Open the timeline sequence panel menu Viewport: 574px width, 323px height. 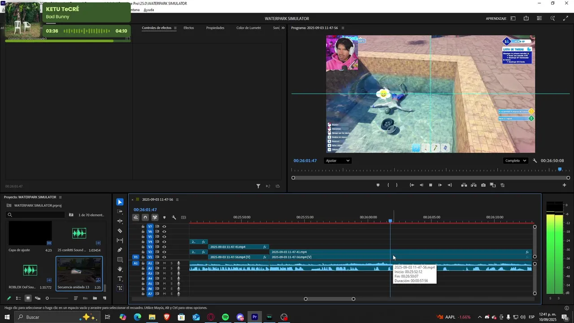coord(177,200)
